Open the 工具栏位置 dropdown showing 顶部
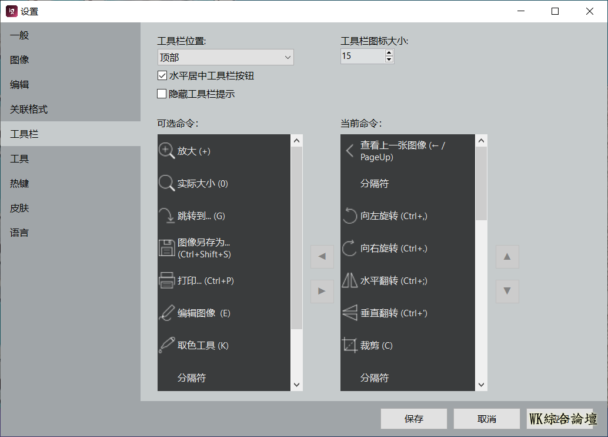This screenshot has height=437, width=608. coord(225,57)
